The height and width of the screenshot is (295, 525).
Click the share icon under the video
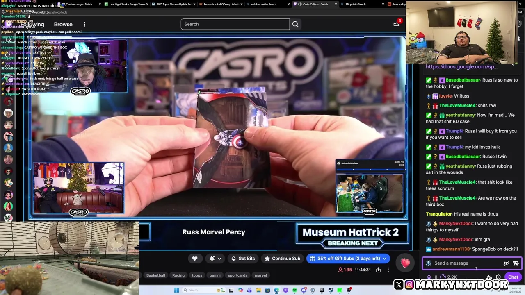pos(378,270)
